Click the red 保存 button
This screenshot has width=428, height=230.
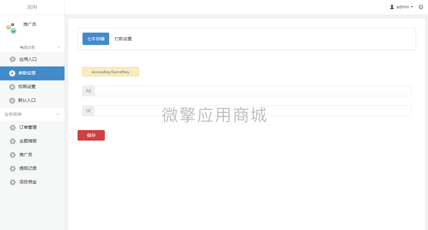coord(91,135)
